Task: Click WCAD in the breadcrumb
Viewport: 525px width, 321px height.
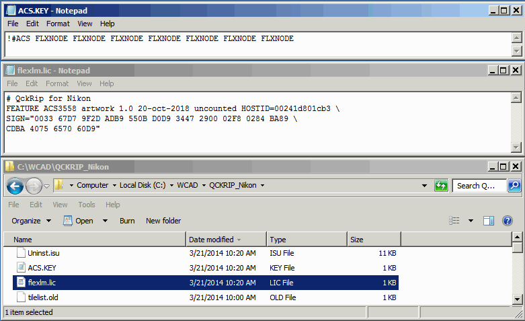Action: [x=188, y=185]
